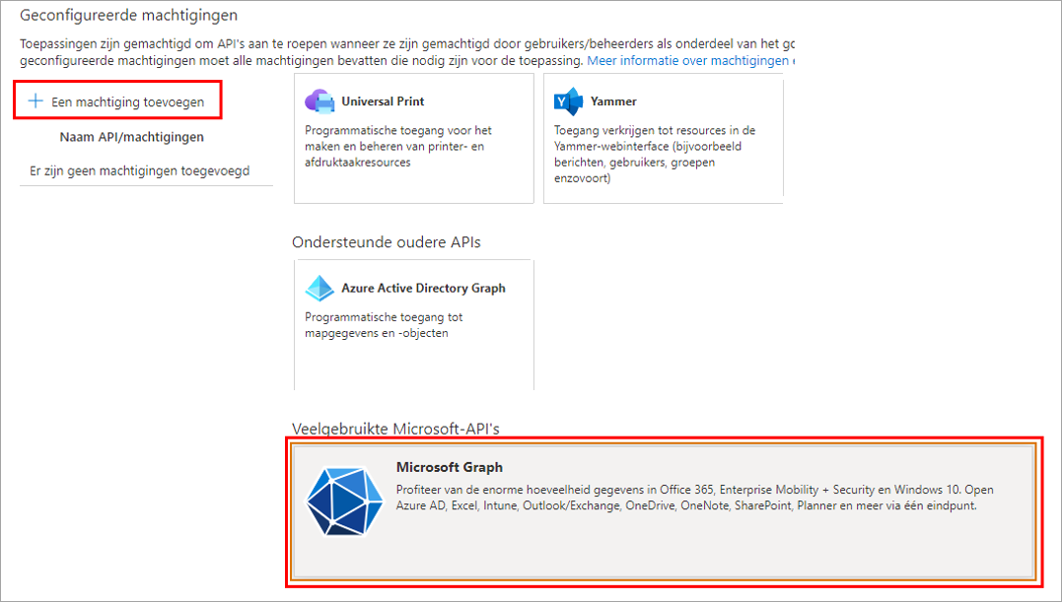Click the Universal Print printer icon
This screenshot has width=1062, height=602.
pos(319,101)
